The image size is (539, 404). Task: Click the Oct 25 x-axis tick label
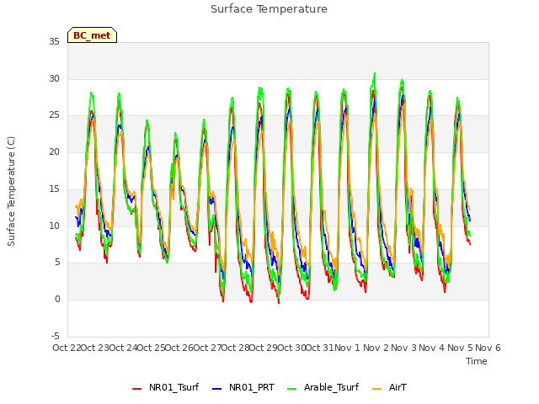(x=152, y=348)
